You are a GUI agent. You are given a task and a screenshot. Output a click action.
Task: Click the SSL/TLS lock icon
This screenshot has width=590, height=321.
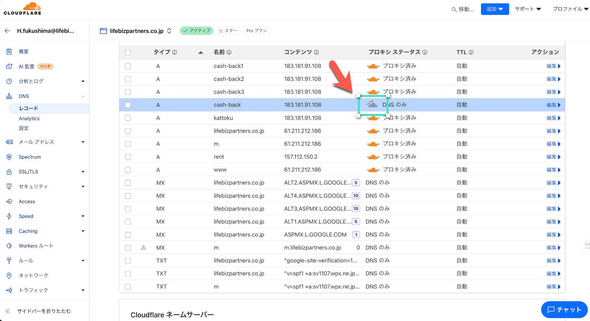(x=9, y=172)
